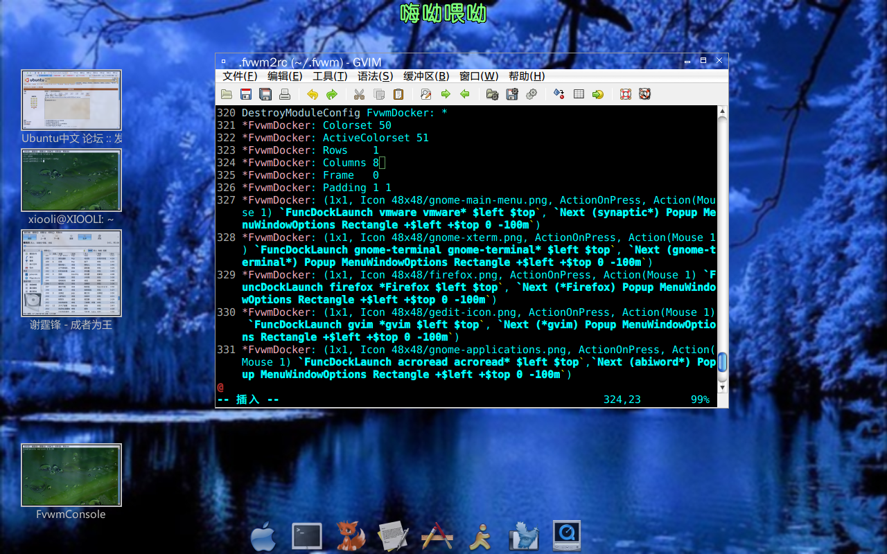The height and width of the screenshot is (554, 887).
Task: Click the scrollbar up arrow in GVIM
Action: point(722,111)
